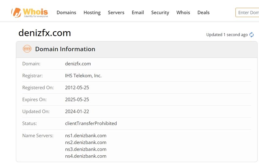
Task: Open the Servers menu
Action: click(116, 13)
